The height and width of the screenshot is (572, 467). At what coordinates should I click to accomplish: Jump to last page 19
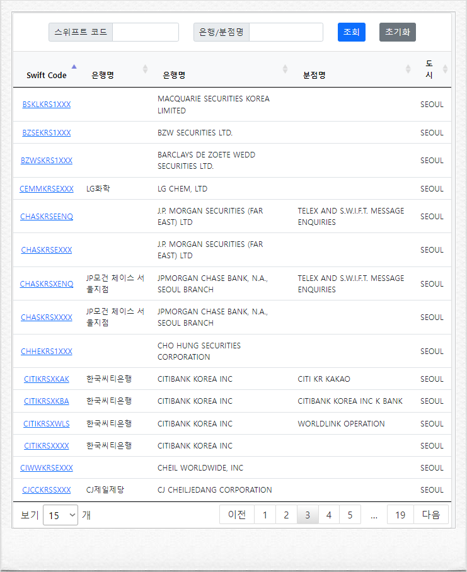(x=400, y=515)
